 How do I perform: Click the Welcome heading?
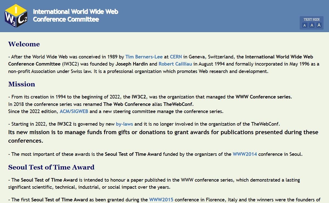pos(24,44)
